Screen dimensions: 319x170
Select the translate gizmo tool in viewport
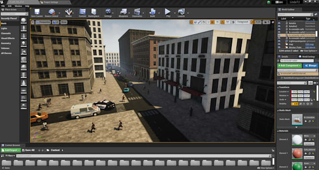[191, 22]
